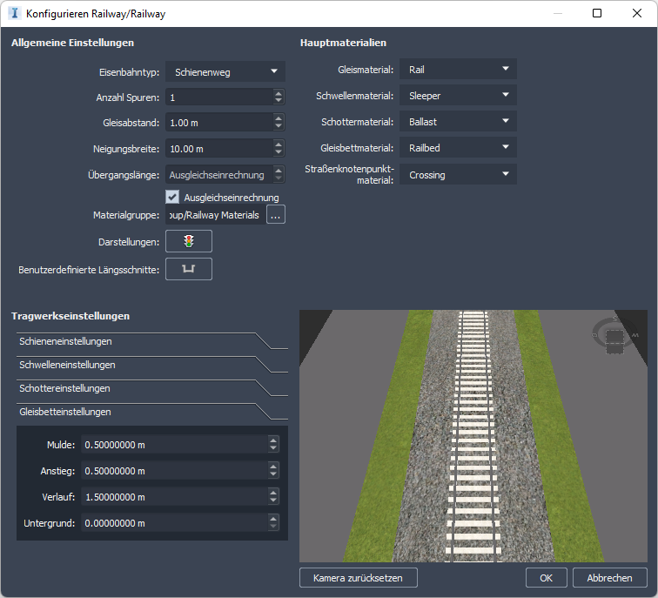
Task: Increase the Verlauf value with up arrow
Action: (x=273, y=493)
